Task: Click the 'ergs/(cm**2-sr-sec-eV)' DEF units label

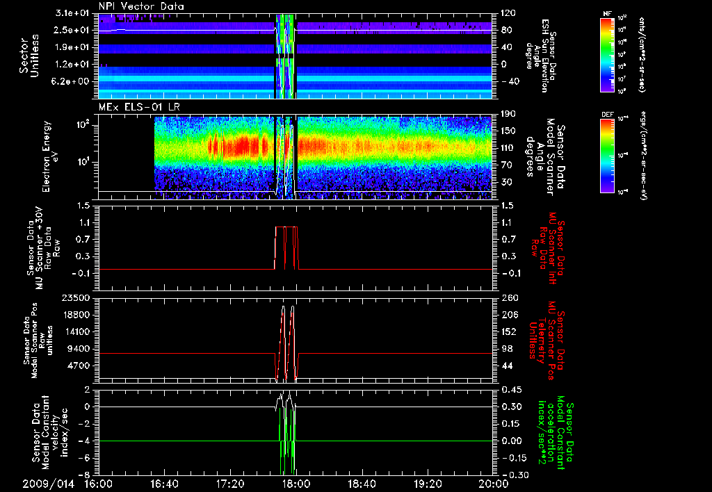Action: tap(643, 156)
